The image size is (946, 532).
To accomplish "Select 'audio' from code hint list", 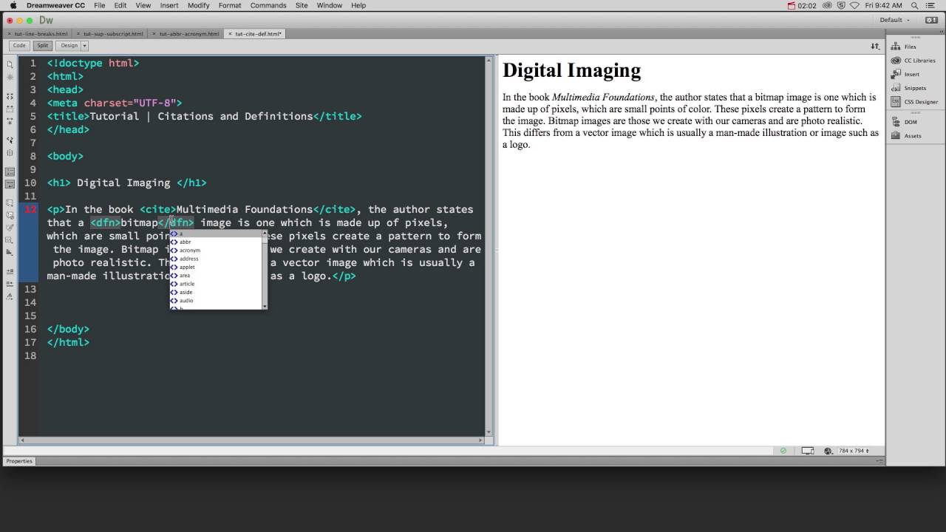I will tap(217, 301).
